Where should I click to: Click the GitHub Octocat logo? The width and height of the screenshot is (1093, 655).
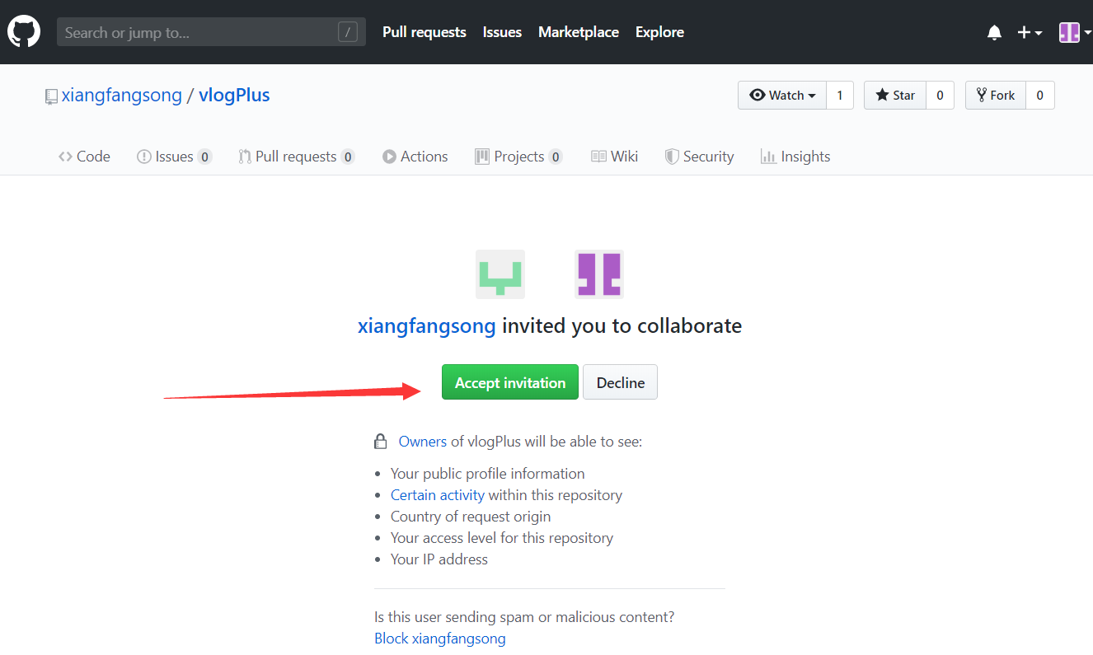click(24, 32)
